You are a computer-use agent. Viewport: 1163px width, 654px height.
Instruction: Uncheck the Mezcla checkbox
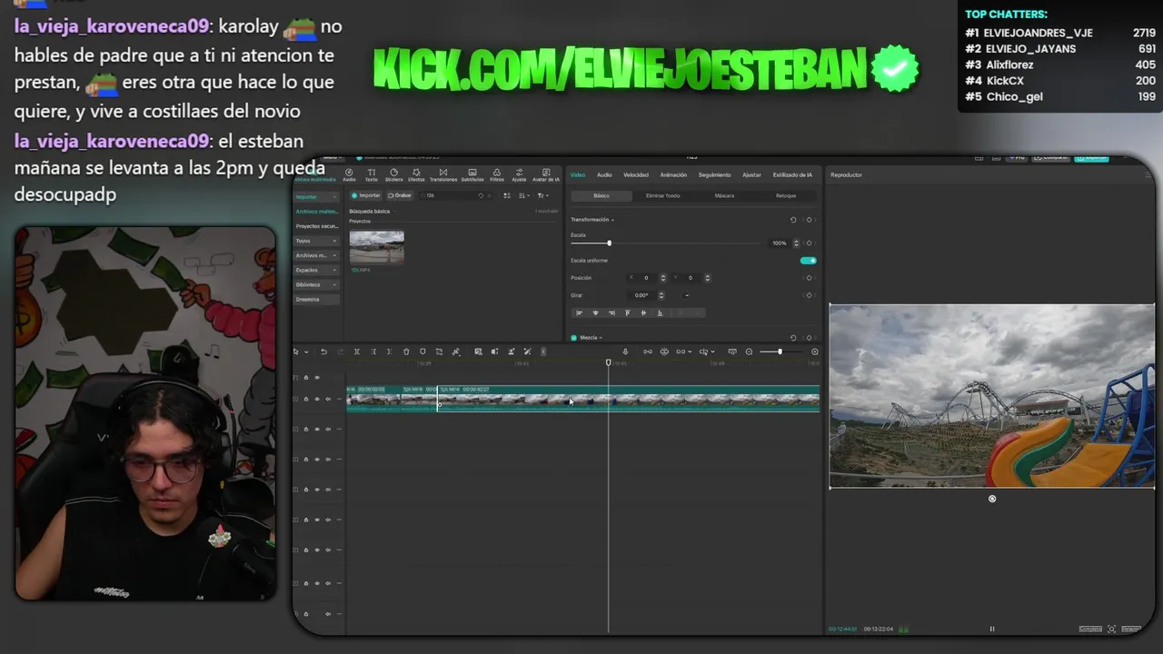pyautogui.click(x=573, y=338)
